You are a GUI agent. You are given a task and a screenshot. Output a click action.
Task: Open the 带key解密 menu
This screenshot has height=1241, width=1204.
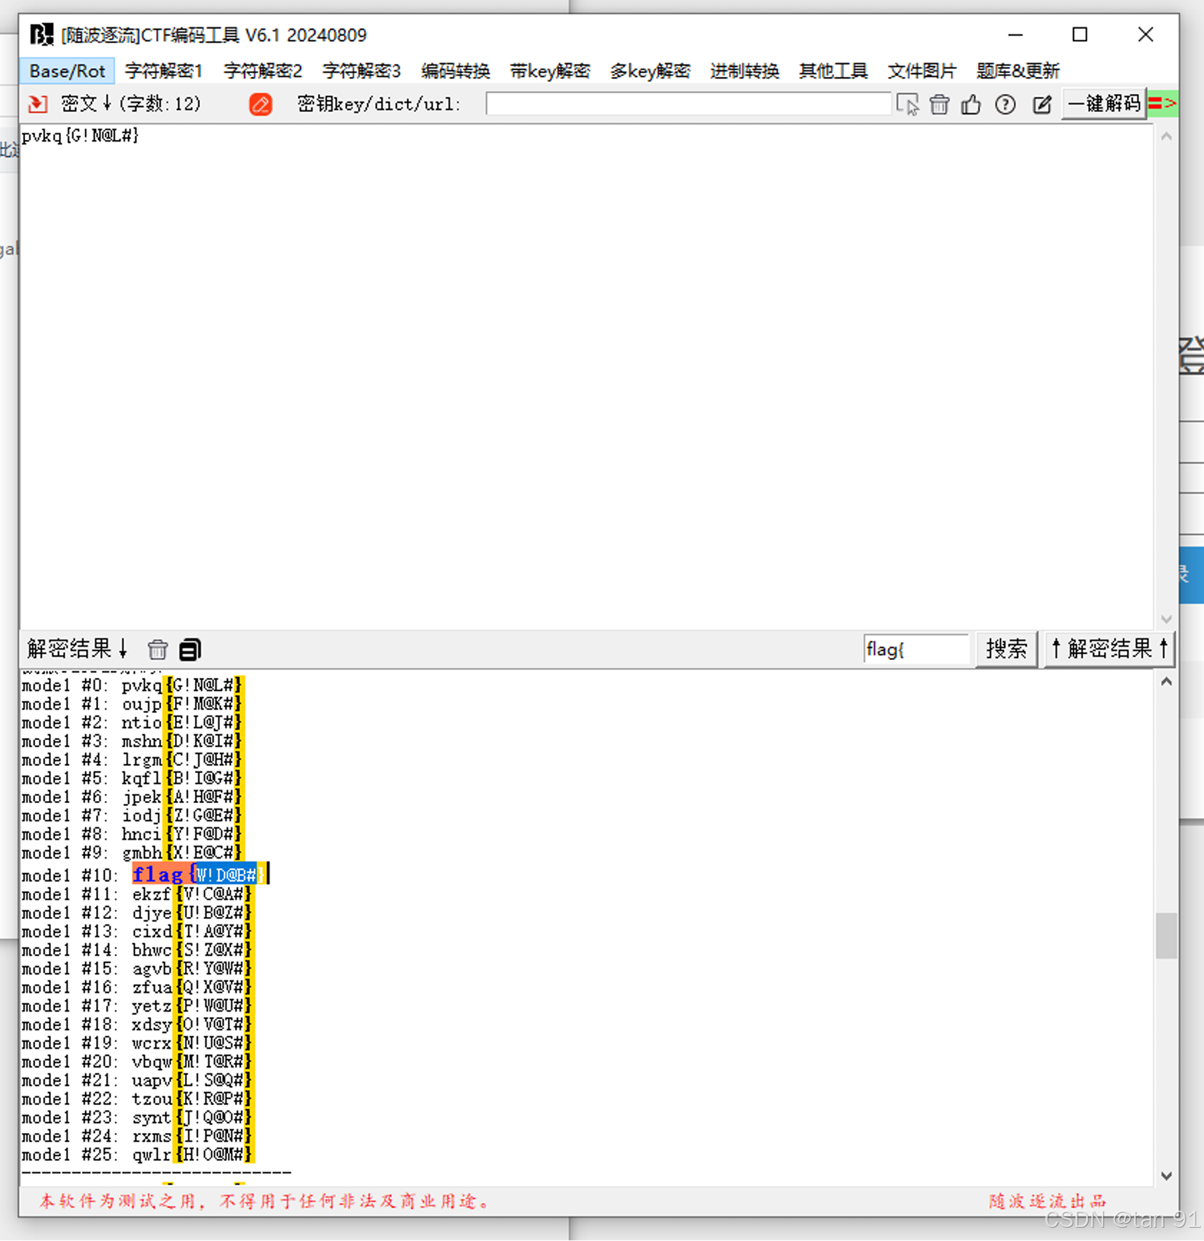[x=550, y=70]
